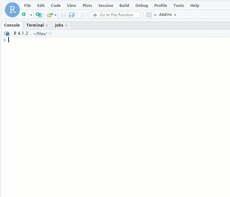Open the Tools menu
230x197 pixels.
click(x=178, y=6)
